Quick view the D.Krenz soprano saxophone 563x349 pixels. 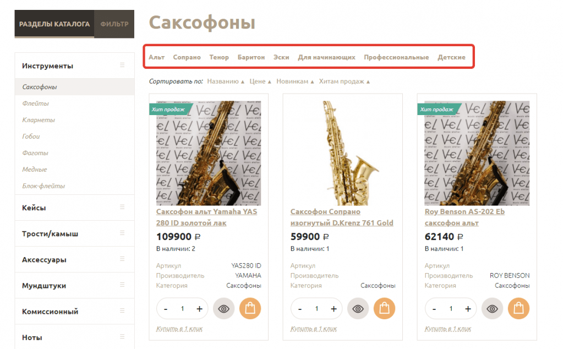point(358,309)
